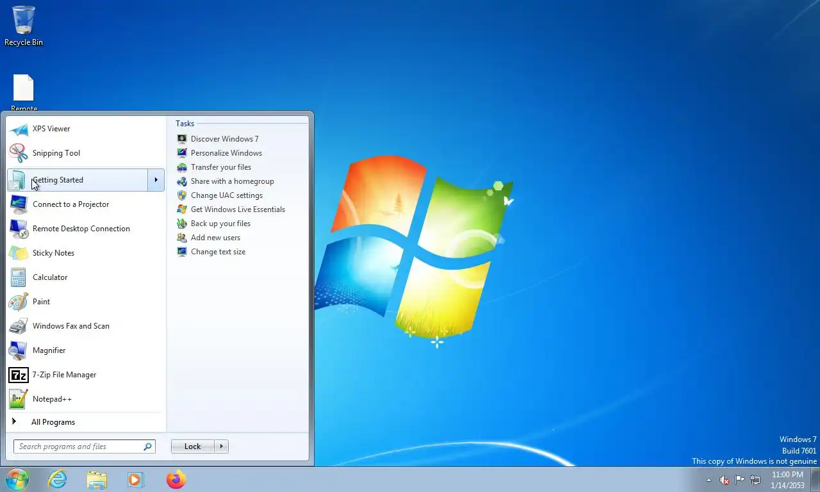Select Share with a homegroup text
This screenshot has width=820, height=492.
(233, 181)
